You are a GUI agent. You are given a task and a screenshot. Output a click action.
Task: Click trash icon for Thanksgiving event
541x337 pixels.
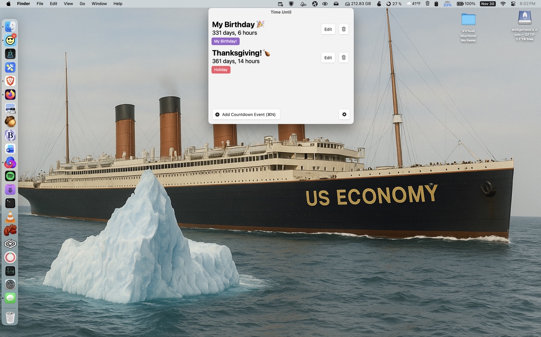pyautogui.click(x=344, y=58)
